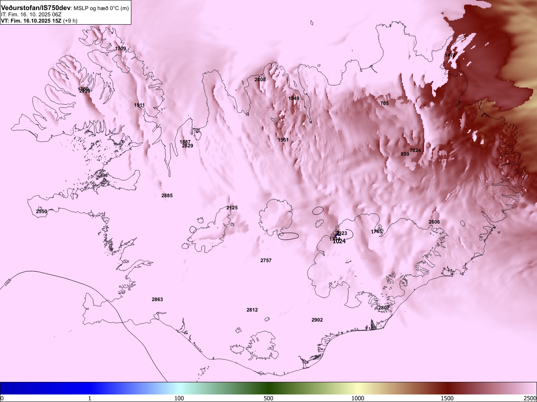
Task: Click the 705 map value
Action: (x=384, y=103)
